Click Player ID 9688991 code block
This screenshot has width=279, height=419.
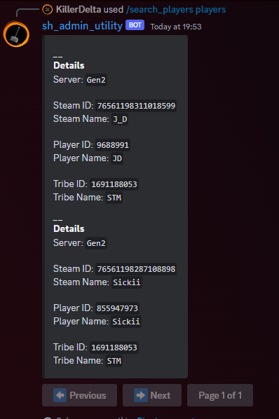(x=112, y=145)
